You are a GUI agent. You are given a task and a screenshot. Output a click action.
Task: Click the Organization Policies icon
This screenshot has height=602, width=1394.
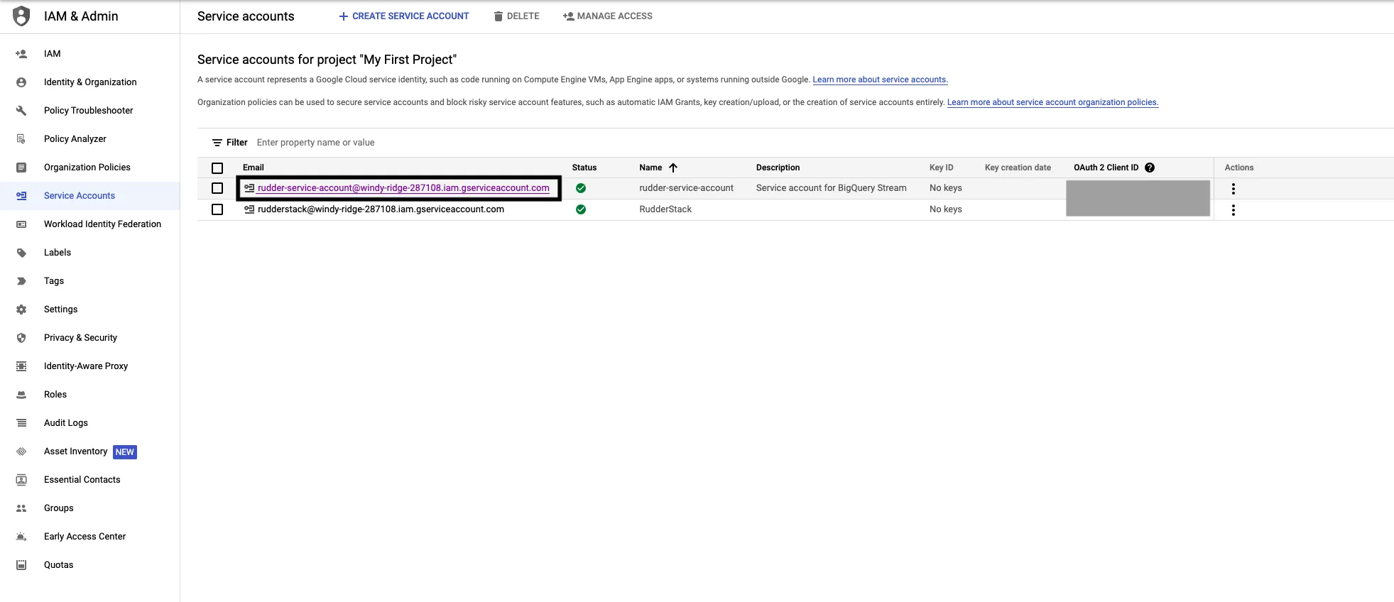coord(21,168)
